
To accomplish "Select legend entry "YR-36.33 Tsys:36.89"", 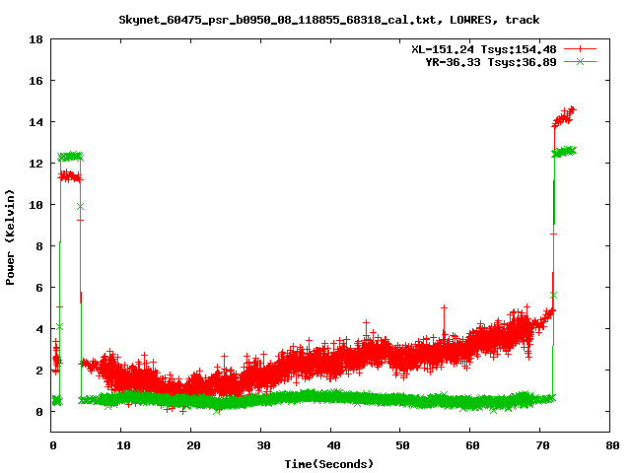I will pyautogui.click(x=491, y=62).
